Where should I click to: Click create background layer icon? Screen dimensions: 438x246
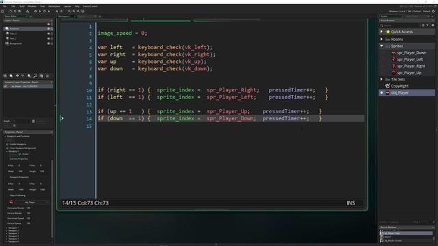coord(5,76)
